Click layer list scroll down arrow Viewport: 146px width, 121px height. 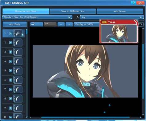(x=27, y=117)
